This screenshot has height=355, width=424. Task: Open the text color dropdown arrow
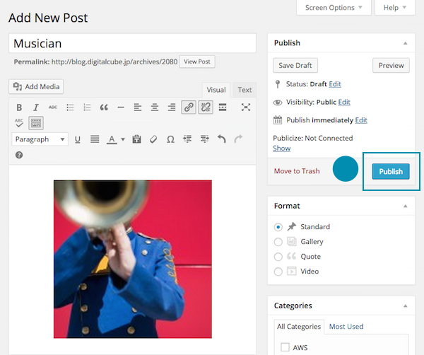123,139
